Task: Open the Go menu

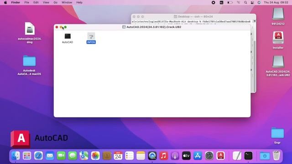Action: [55, 2]
